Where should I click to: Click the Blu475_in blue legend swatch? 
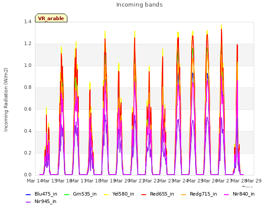click(28, 194)
